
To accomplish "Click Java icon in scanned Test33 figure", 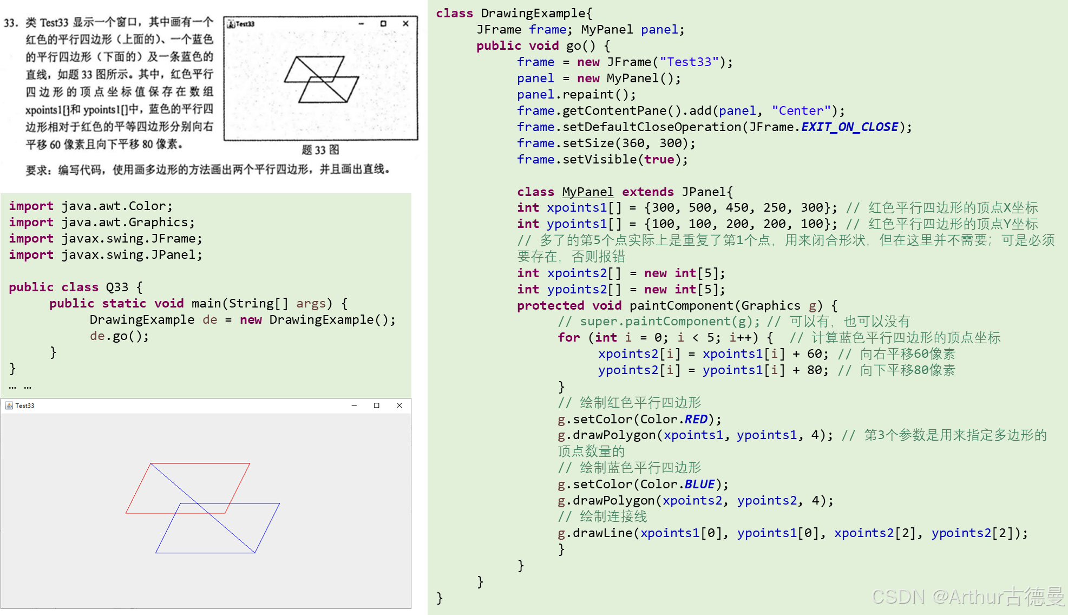I will click(231, 24).
